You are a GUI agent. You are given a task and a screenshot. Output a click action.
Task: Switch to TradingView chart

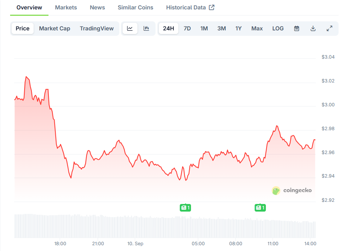pos(97,29)
